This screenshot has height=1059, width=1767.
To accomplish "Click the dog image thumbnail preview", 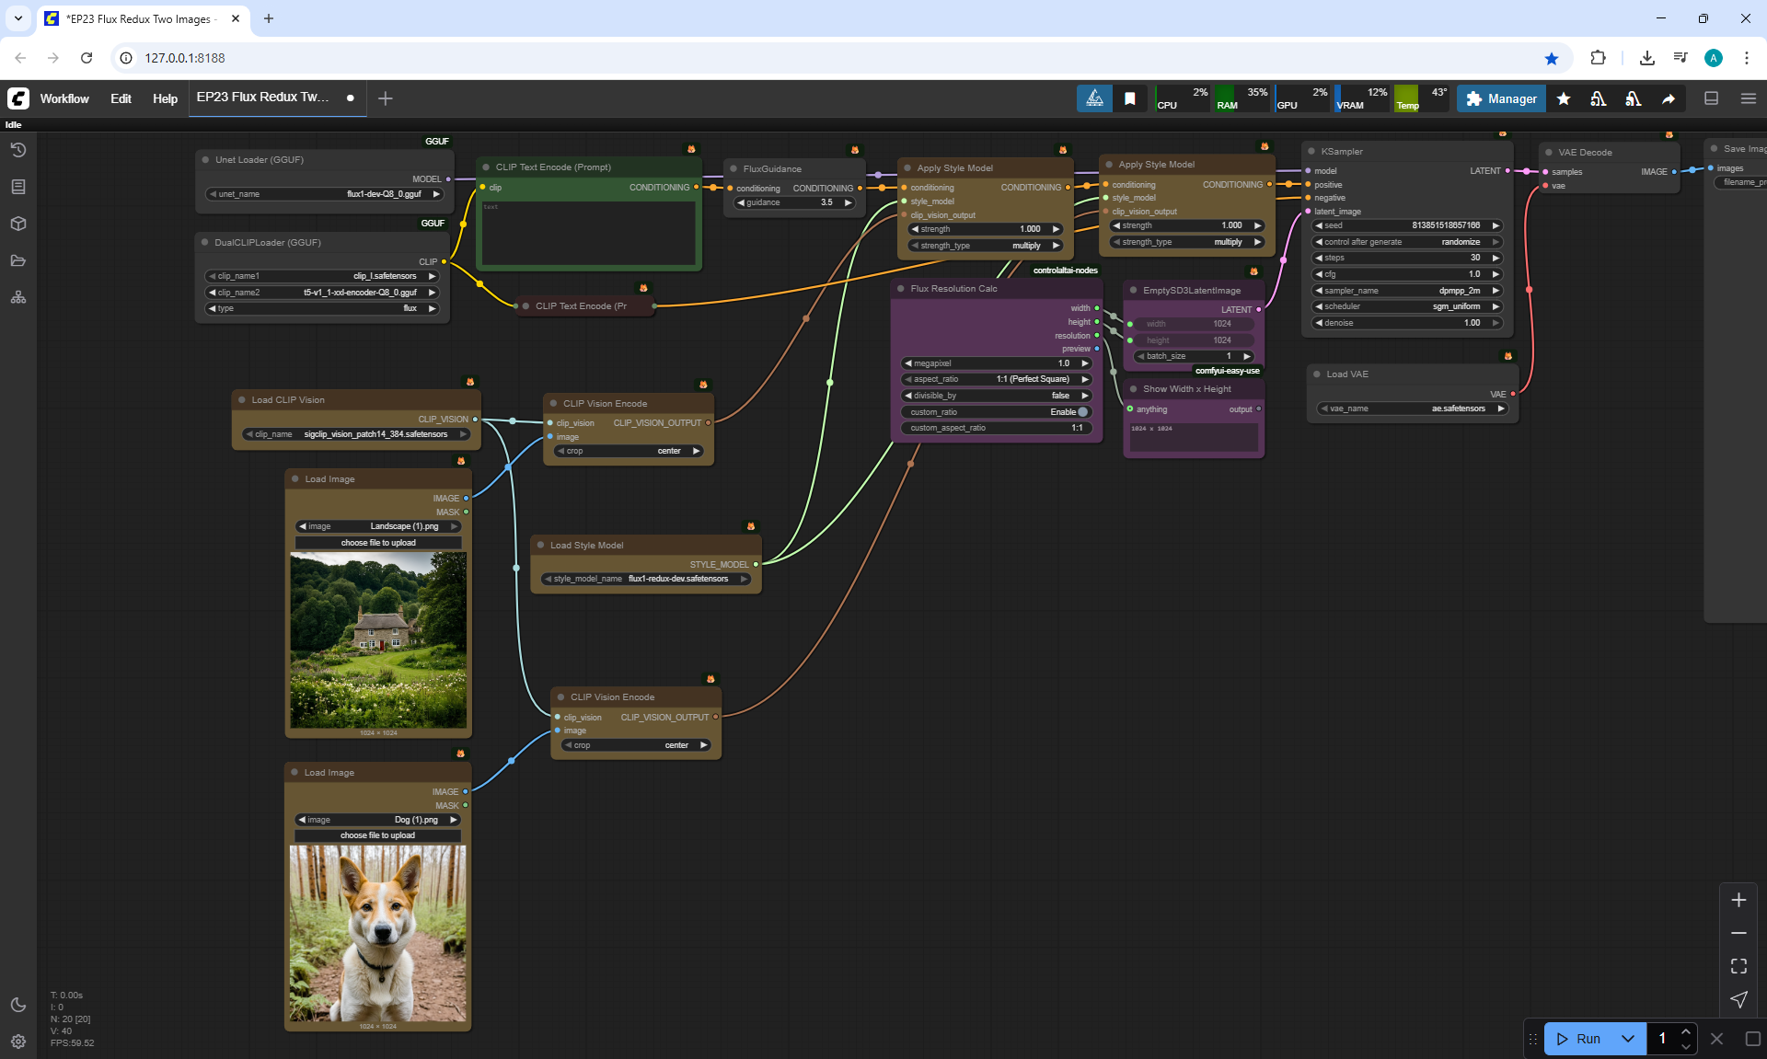I will 378,933.
